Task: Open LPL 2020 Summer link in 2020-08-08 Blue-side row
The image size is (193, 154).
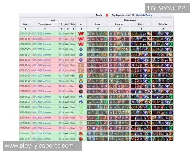Action: [x=42, y=44]
